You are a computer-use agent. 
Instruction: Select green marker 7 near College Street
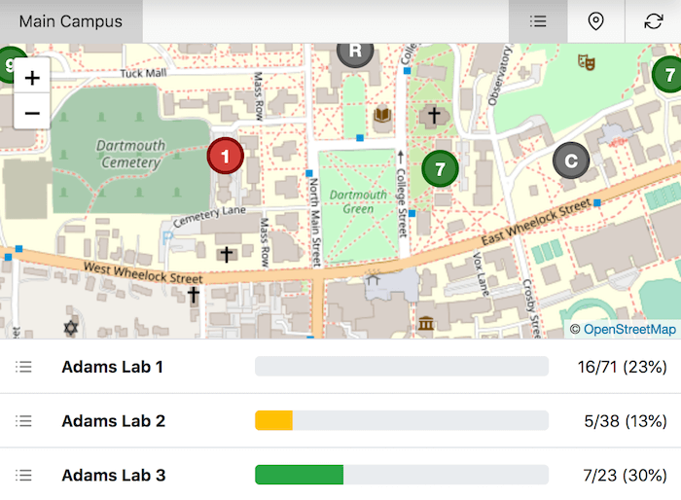click(x=440, y=169)
